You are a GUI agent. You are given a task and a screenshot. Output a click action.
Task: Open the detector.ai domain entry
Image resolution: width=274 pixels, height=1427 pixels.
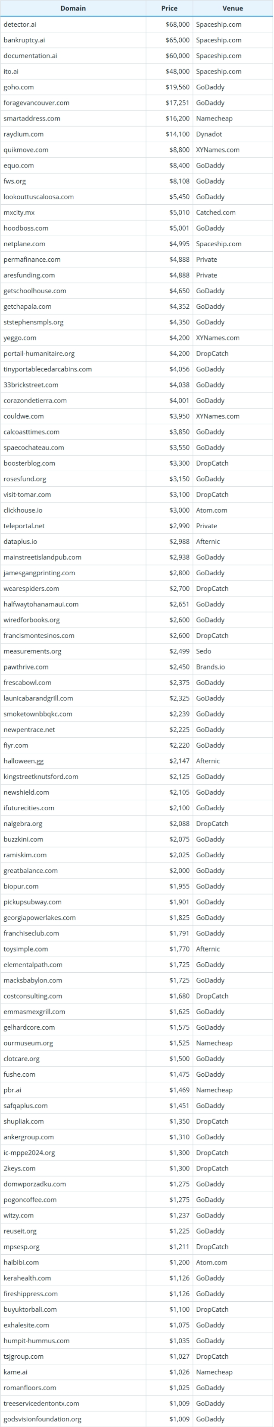pyautogui.click(x=20, y=24)
